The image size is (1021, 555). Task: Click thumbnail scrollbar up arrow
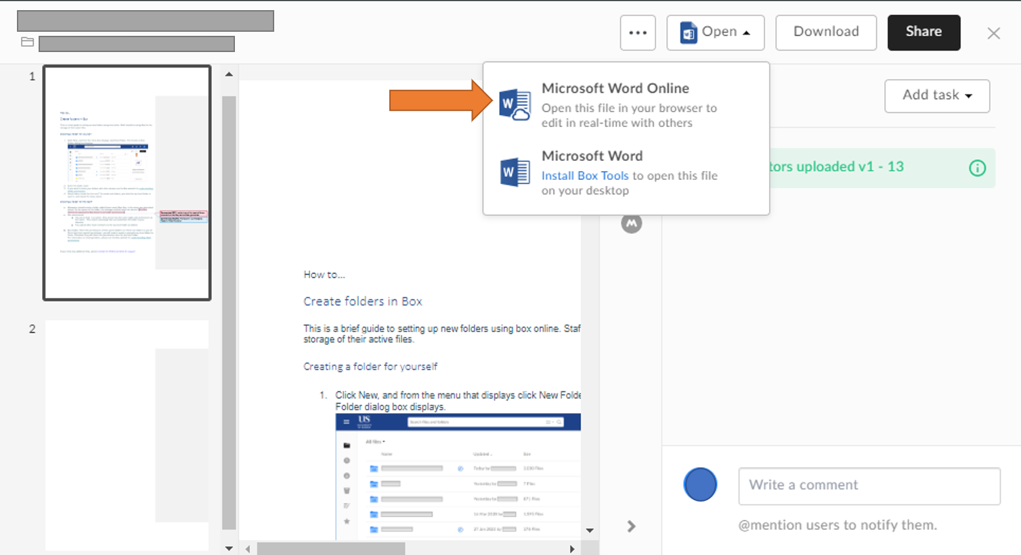pyautogui.click(x=229, y=74)
